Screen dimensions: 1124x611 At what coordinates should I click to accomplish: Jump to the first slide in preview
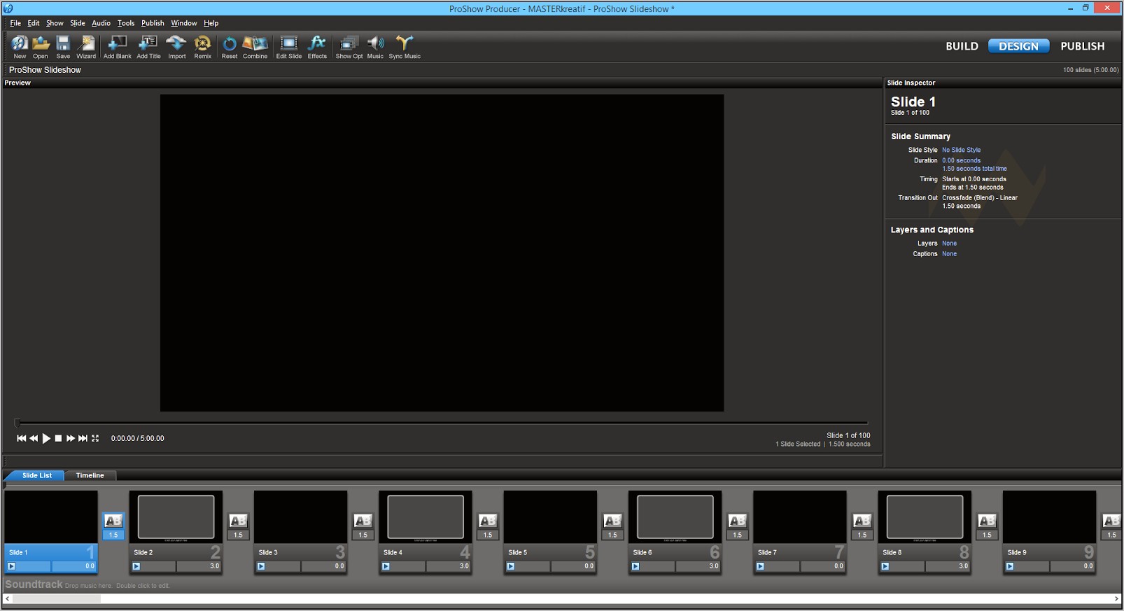(x=21, y=438)
